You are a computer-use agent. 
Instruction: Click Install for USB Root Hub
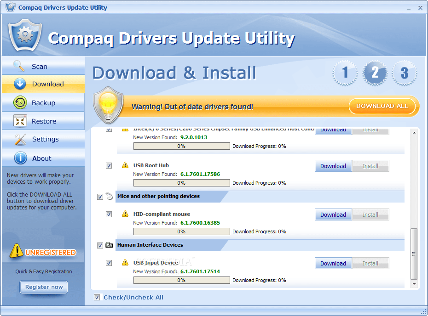click(x=370, y=166)
